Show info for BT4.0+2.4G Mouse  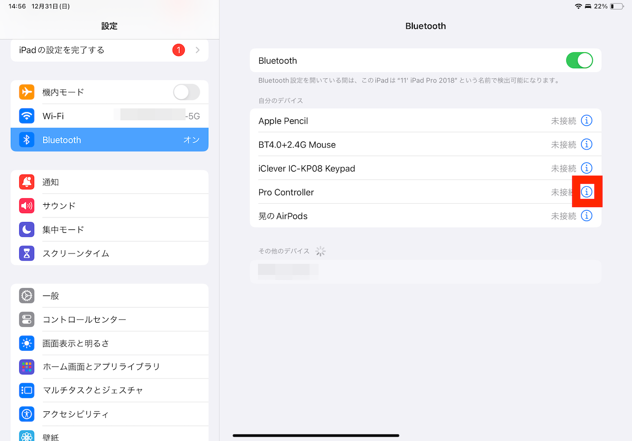point(586,144)
